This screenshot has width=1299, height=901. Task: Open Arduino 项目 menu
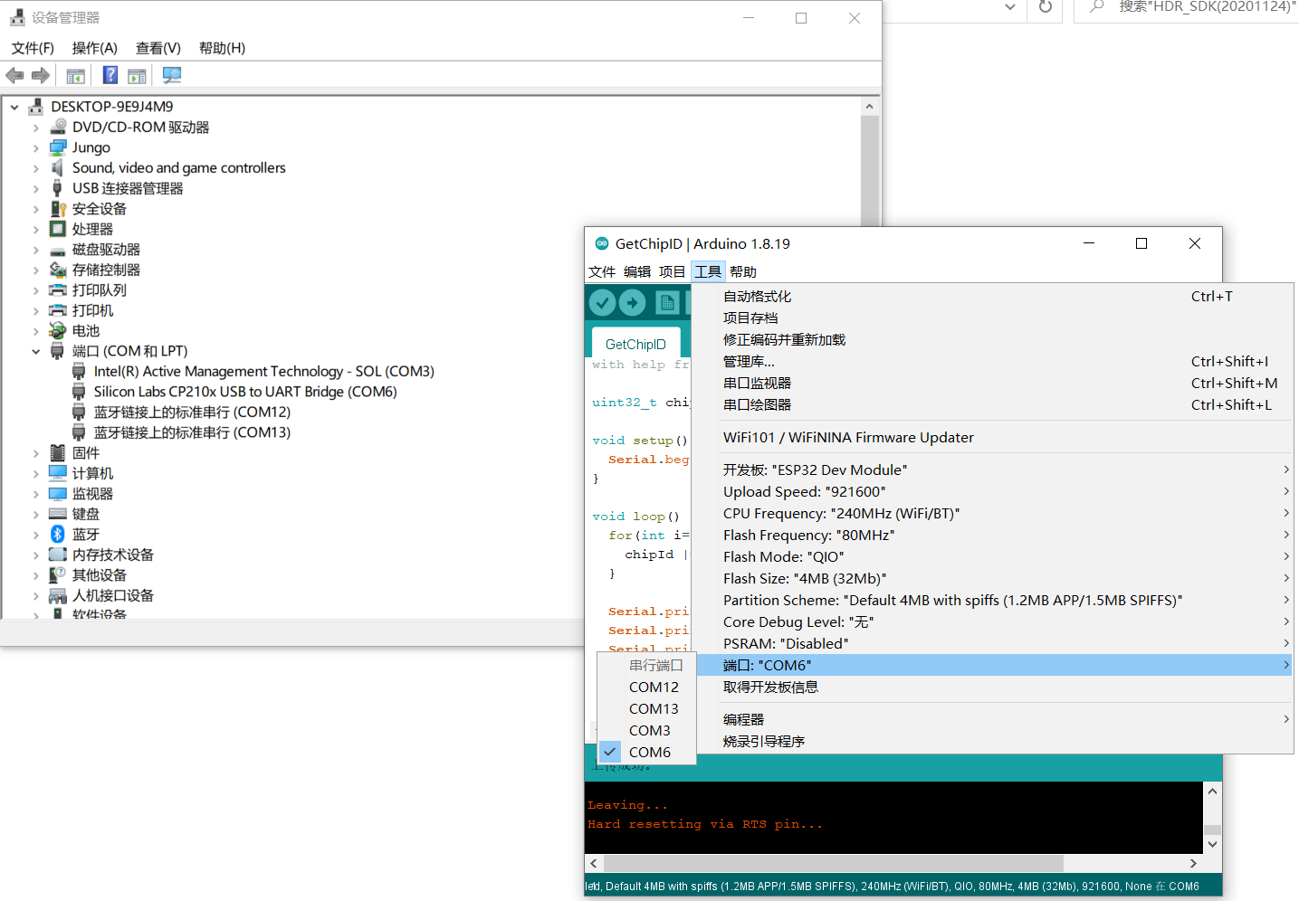tap(673, 271)
